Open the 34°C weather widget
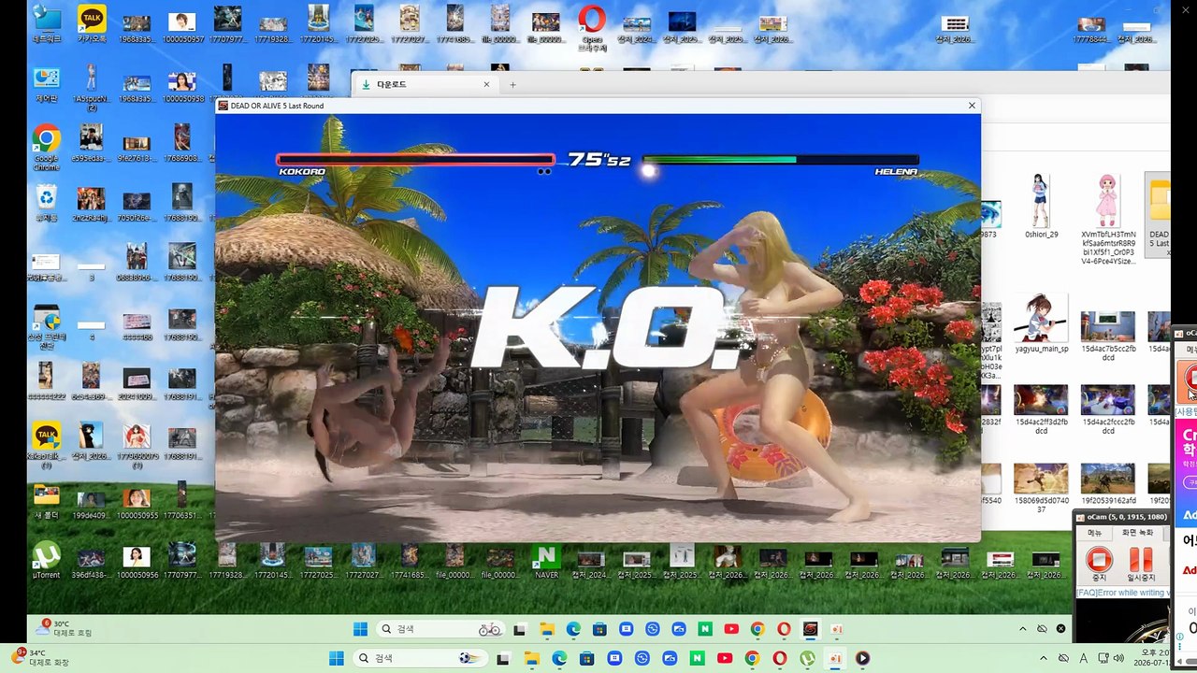Image resolution: width=1197 pixels, height=673 pixels. pos(40,657)
